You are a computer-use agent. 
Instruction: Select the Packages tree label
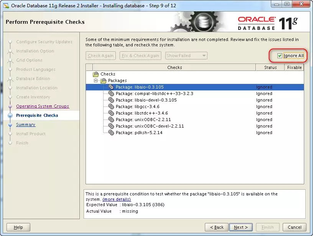point(117,80)
